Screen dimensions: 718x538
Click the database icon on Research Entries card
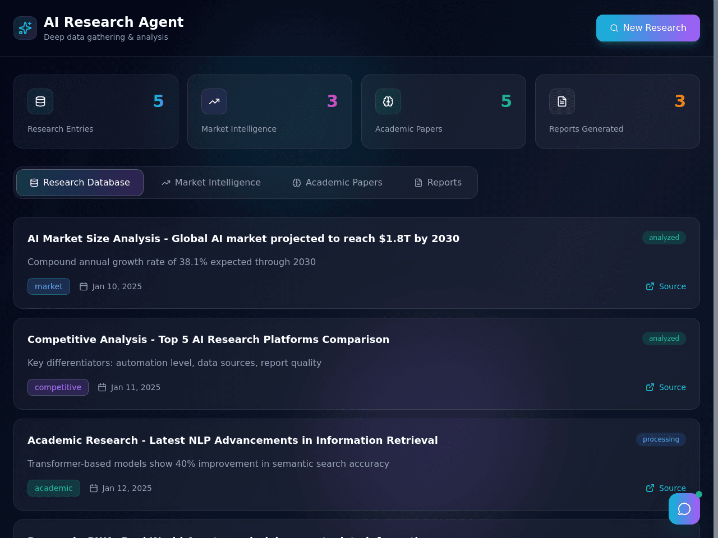point(40,101)
